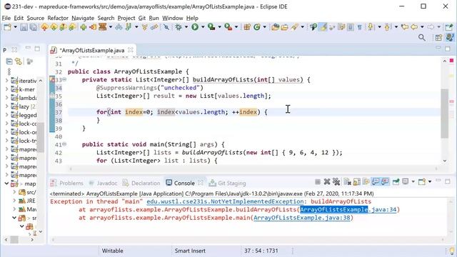Click the Previous Annotation up arrow icon
457x257 pixels.
(387, 27)
